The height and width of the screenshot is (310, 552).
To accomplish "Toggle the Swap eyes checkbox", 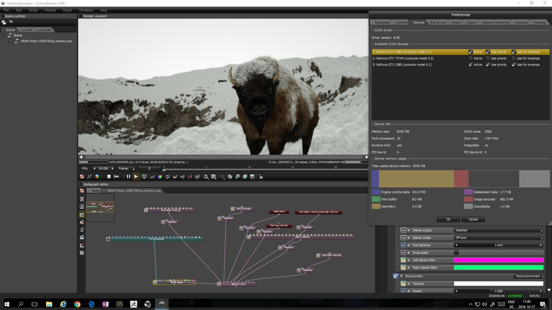I will [456, 253].
